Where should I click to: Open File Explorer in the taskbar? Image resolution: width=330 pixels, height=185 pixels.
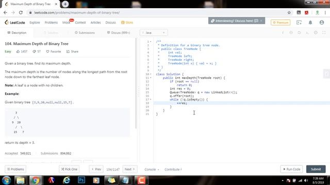(21, 180)
